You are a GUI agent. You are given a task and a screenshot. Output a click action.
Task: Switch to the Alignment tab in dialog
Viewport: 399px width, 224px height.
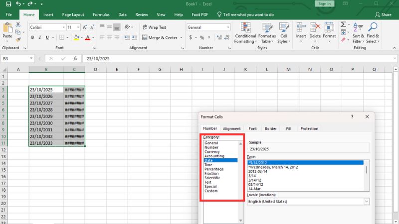coord(231,128)
